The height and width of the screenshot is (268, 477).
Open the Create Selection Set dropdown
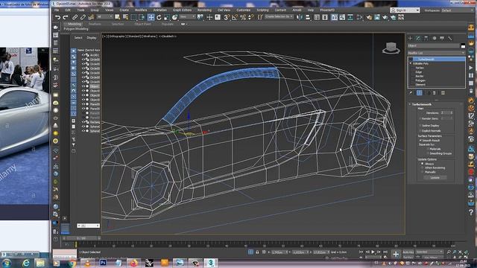point(278,17)
